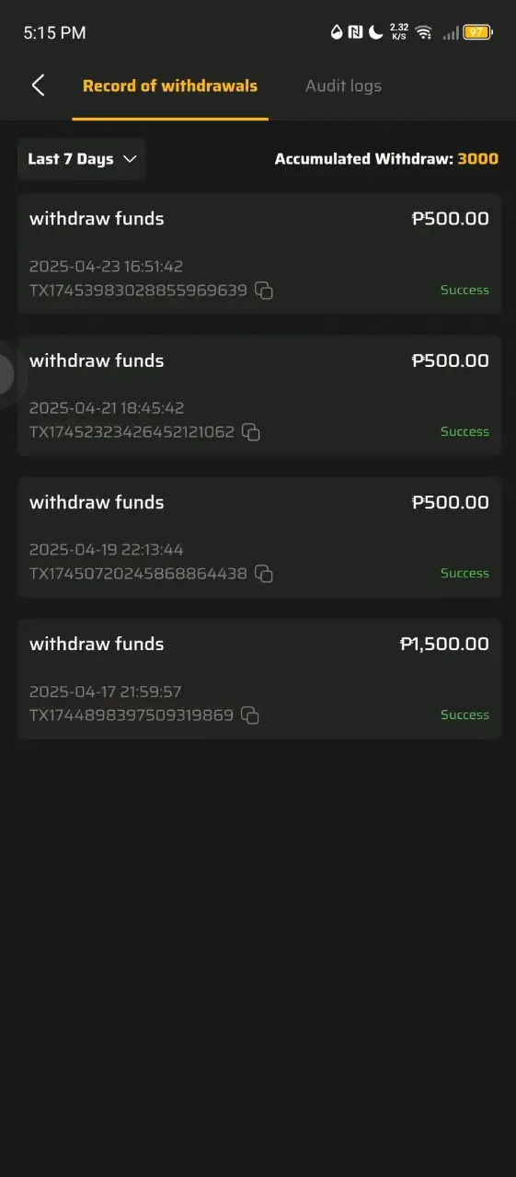516x1177 pixels.
Task: Tap the NFC icon in status bar
Action: click(356, 32)
